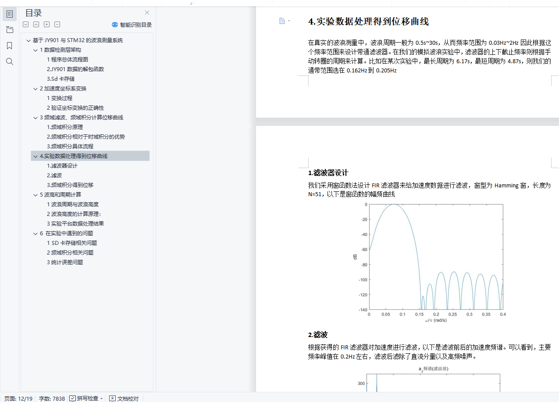Place the cursor in the paragraph starting 在真实的波浪测量中
Viewport: 559px width, 402px height.
tap(429, 57)
